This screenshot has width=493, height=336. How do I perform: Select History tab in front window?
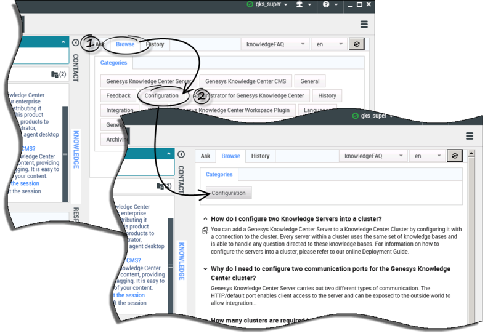click(260, 156)
